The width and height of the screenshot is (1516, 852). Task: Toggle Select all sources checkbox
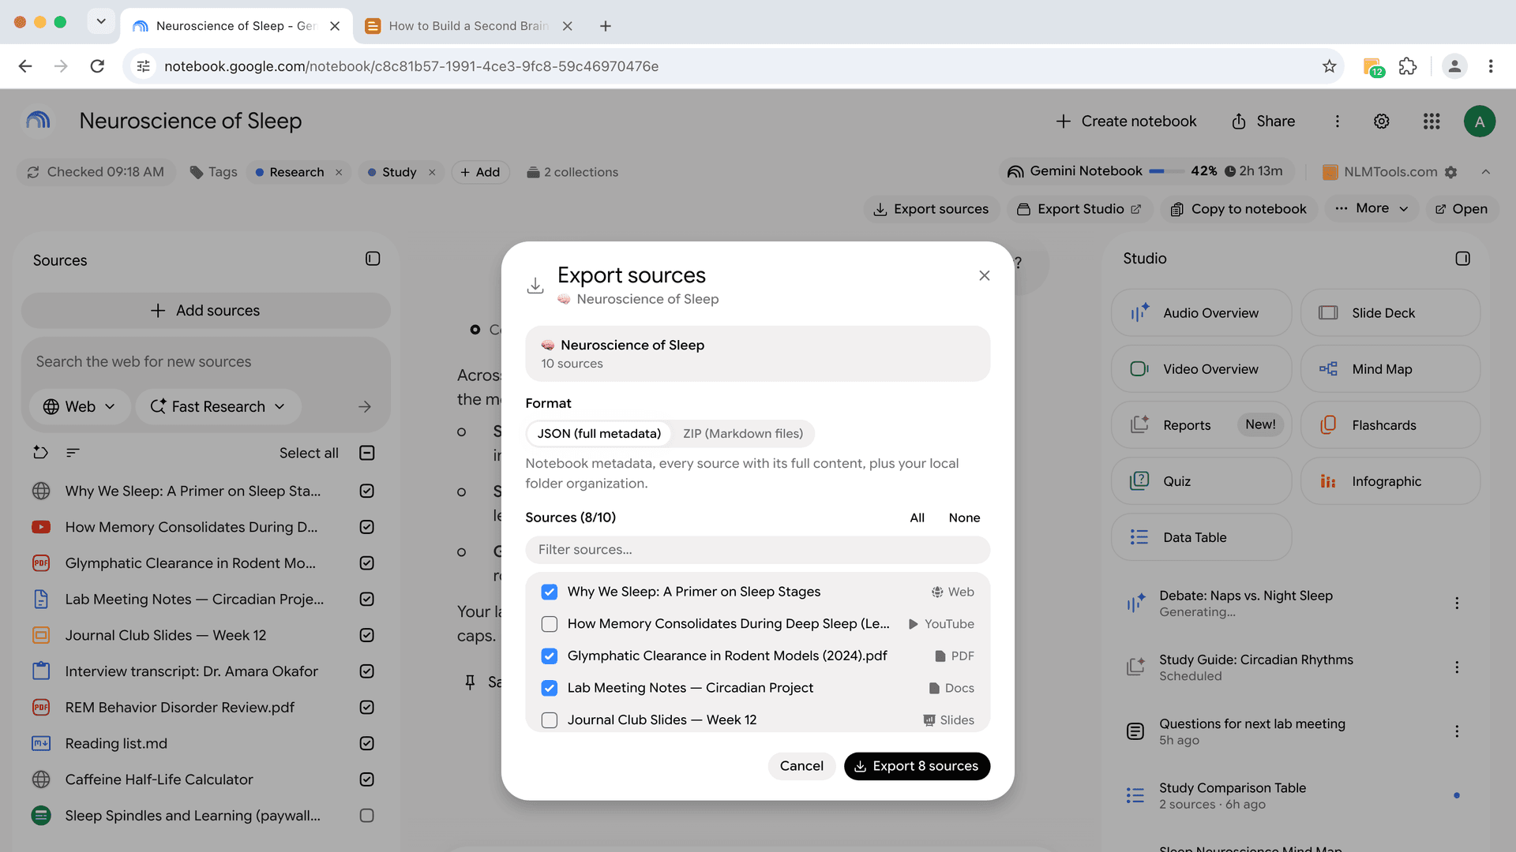coord(366,453)
